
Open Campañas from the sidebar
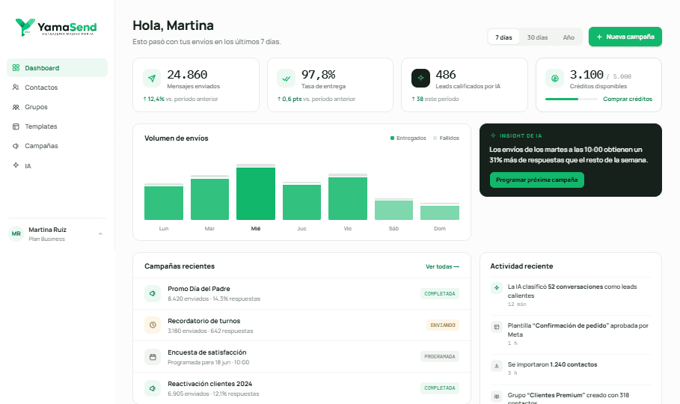[58, 146]
